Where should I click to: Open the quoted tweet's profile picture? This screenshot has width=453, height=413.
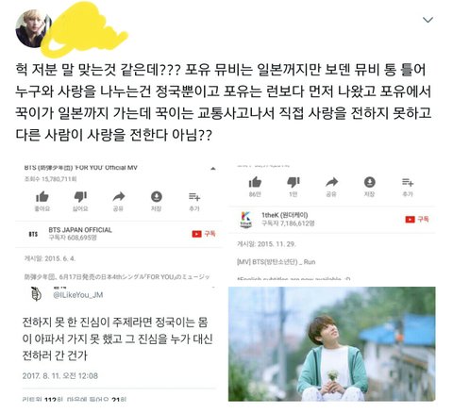click(36, 294)
